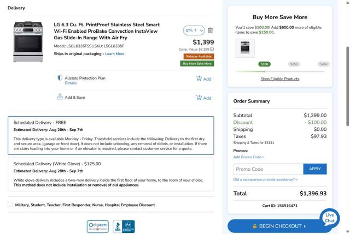
Task: Check the Military, Student, Teacher discount box
Action: coord(10,205)
